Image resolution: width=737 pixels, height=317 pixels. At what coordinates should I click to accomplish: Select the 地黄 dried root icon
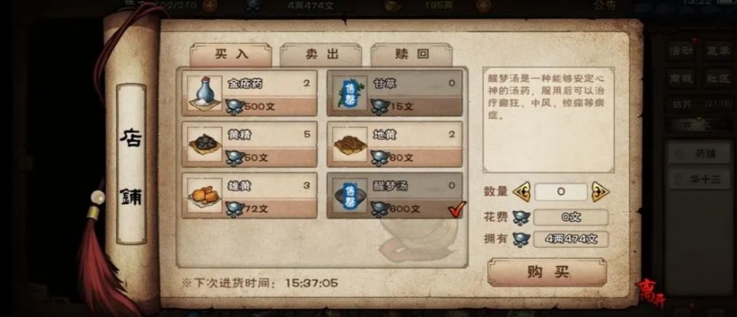pyautogui.click(x=350, y=144)
